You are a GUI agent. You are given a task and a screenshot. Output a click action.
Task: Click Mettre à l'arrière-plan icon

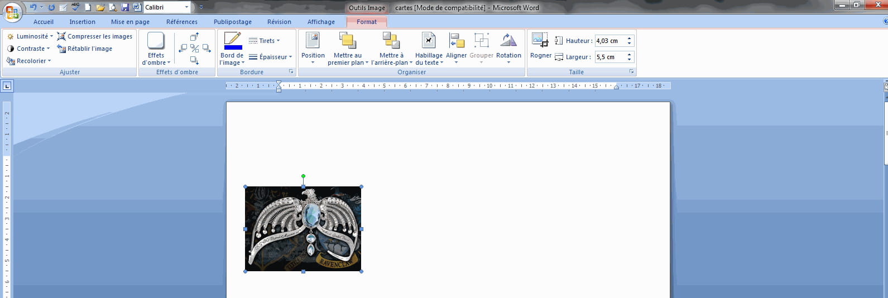click(391, 40)
